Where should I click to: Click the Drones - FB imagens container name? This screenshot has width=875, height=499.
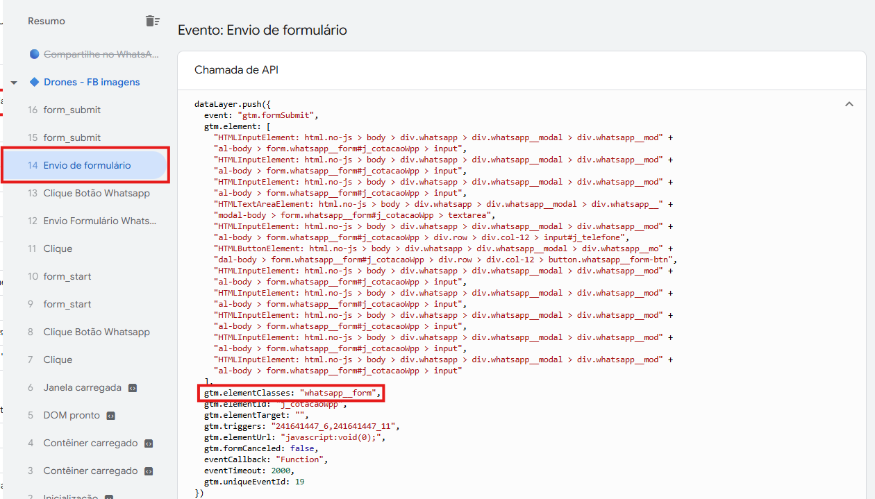click(92, 82)
